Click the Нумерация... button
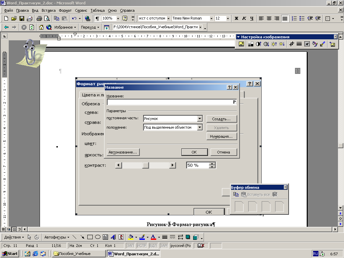Screen dimensions: 344x258 pos(222,136)
